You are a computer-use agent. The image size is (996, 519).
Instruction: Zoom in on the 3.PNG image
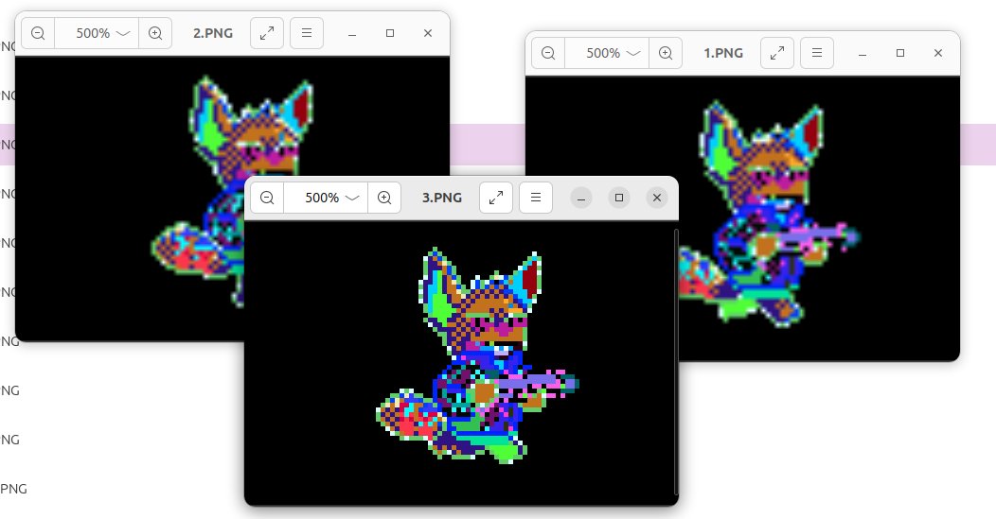383,198
